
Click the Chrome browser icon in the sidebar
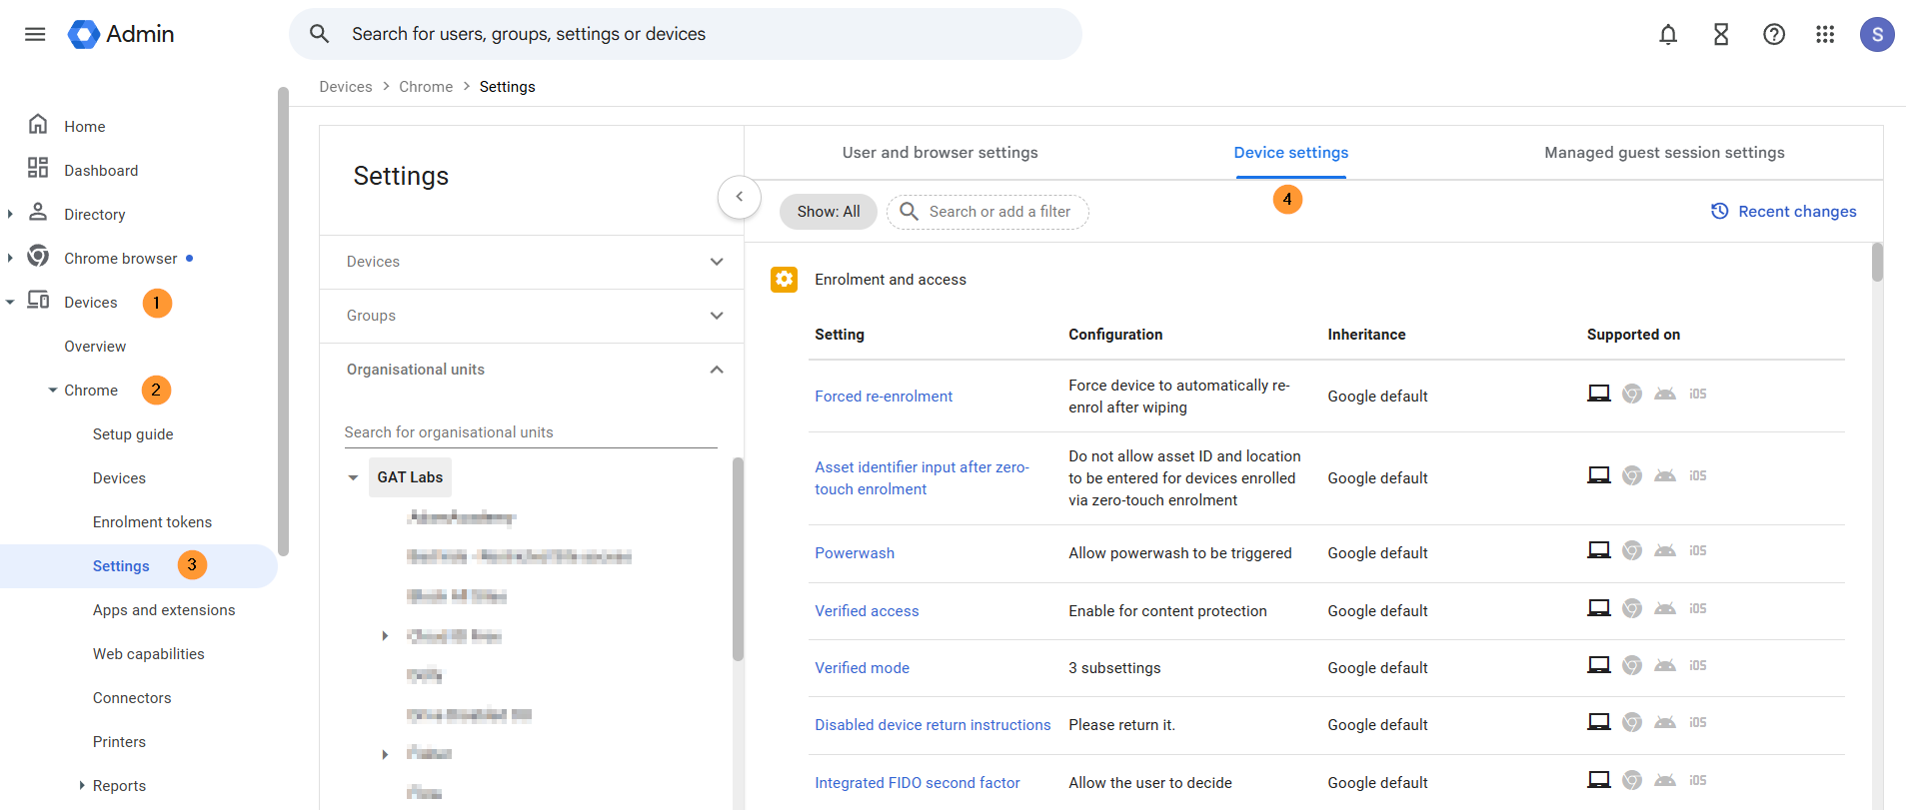tap(38, 256)
